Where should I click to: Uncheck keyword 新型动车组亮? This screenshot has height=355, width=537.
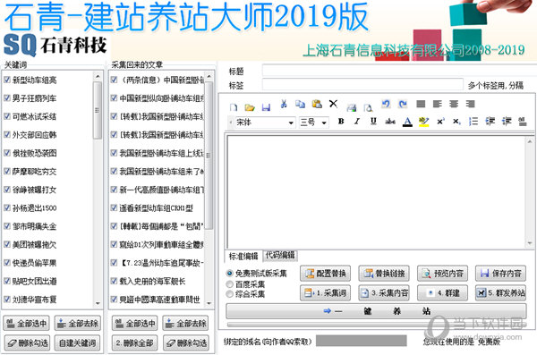click(x=7, y=80)
